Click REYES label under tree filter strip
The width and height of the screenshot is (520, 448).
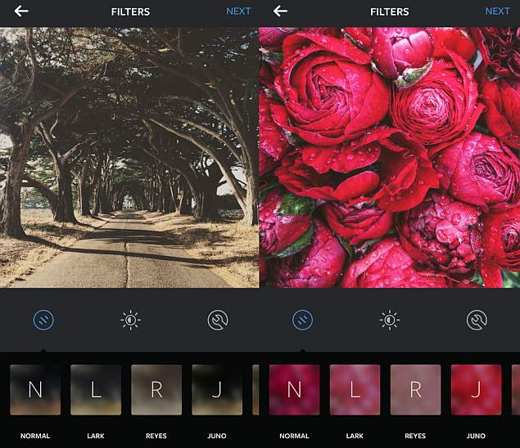point(156,436)
